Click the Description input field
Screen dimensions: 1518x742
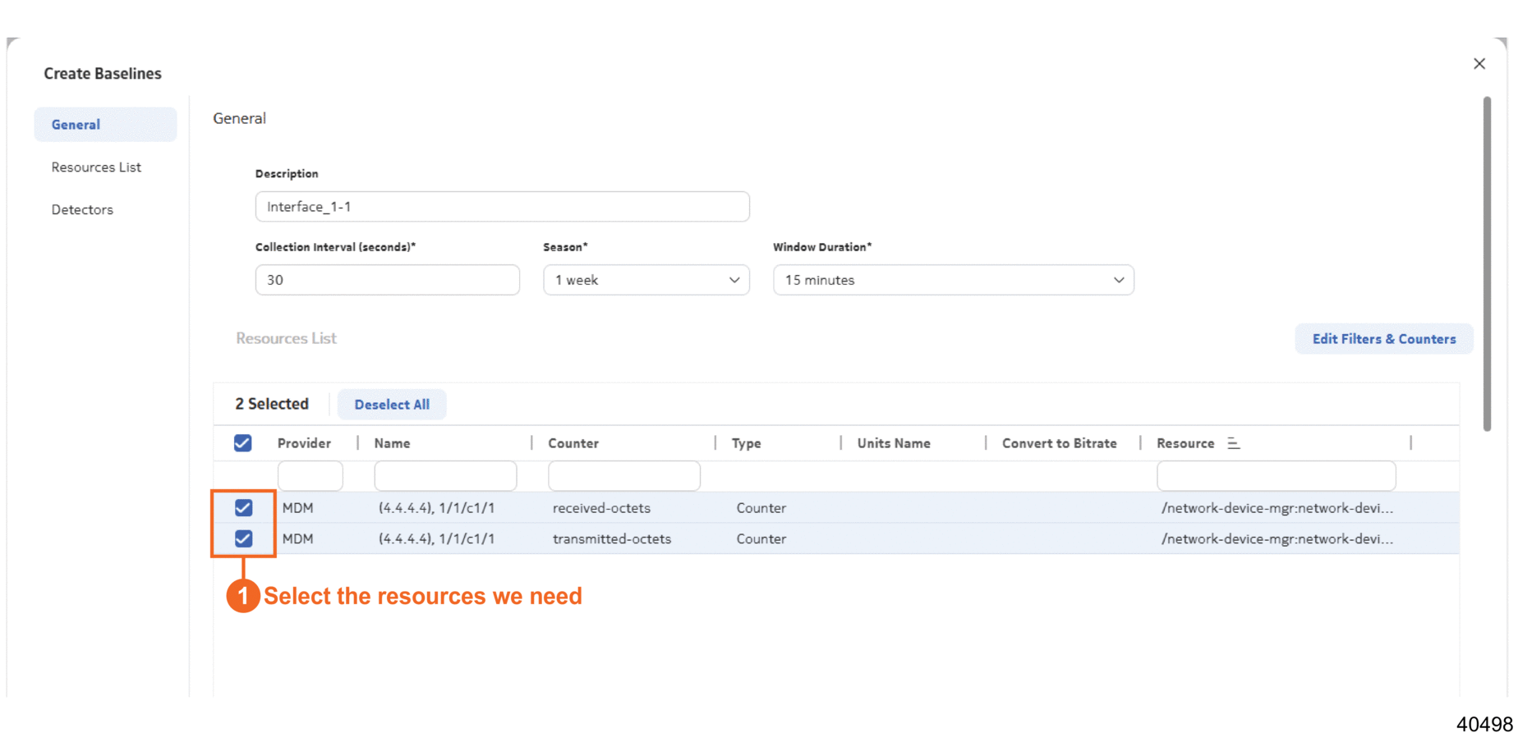pyautogui.click(x=502, y=207)
